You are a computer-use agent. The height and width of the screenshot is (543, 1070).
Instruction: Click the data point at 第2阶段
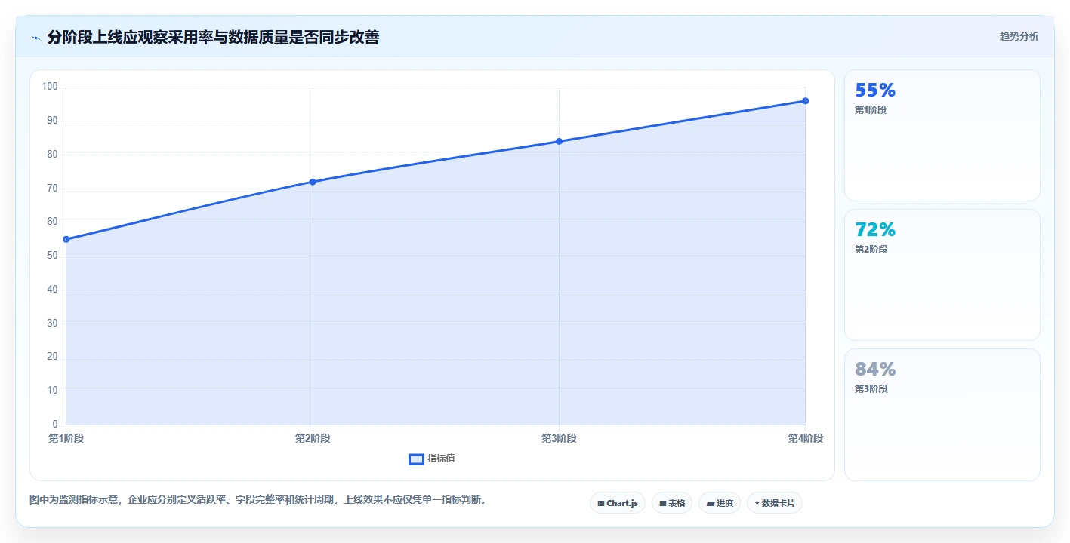[313, 182]
